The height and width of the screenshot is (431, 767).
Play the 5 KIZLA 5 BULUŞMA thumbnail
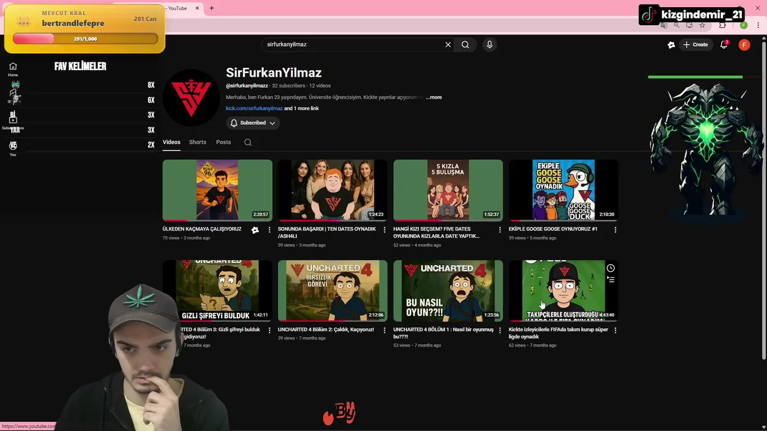click(448, 190)
